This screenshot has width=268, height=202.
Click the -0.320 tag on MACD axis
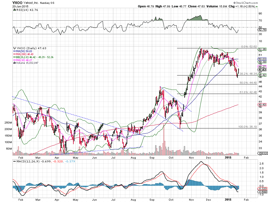(x=262, y=189)
